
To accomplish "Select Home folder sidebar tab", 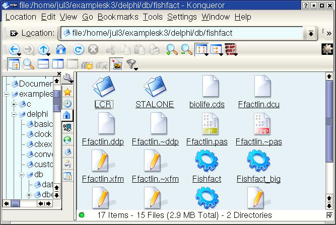I will 67,115.
